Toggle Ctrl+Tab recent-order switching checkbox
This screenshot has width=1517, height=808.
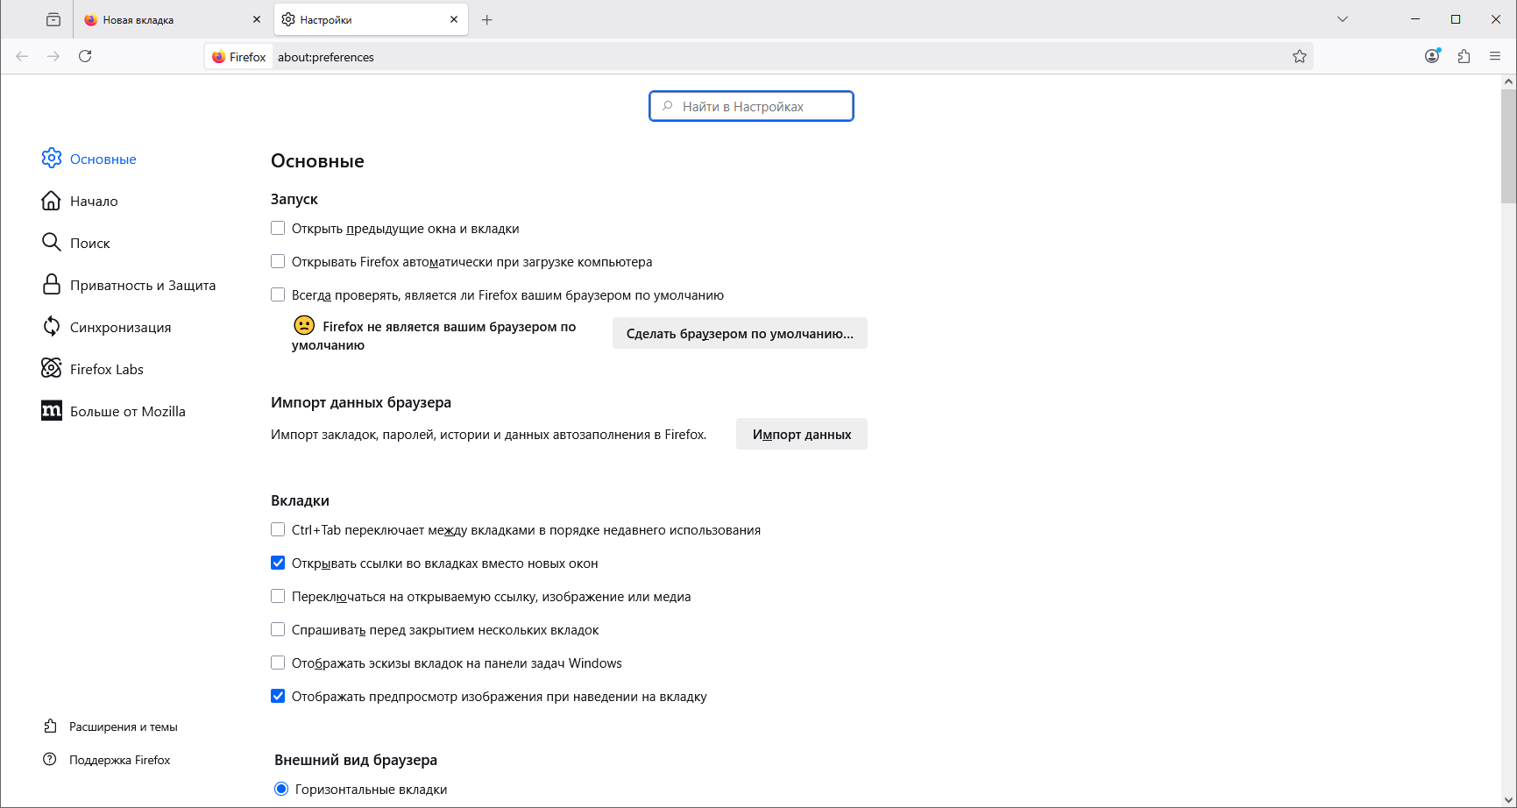[278, 529]
